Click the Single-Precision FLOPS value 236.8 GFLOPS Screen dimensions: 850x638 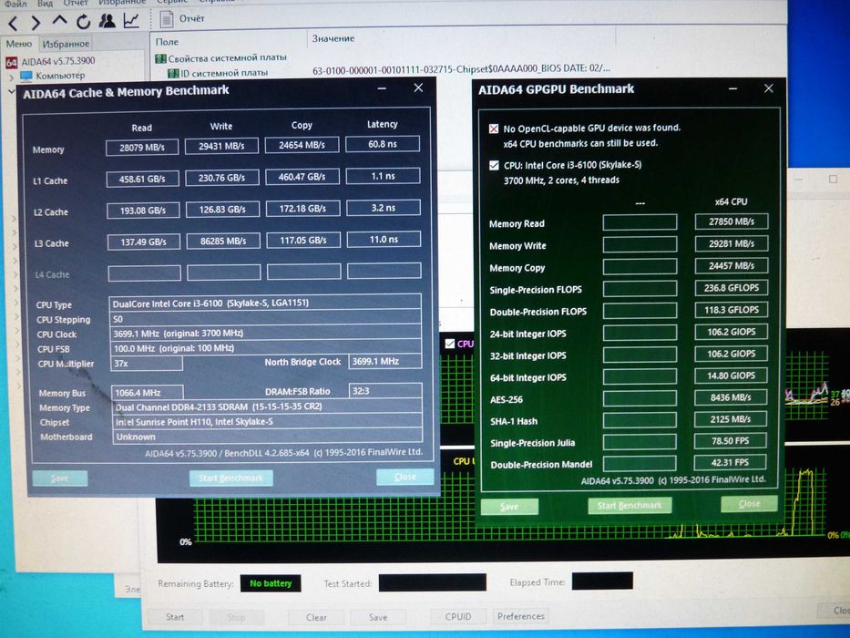tap(732, 287)
